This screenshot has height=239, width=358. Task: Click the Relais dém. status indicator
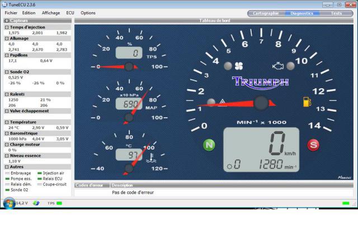7,184
